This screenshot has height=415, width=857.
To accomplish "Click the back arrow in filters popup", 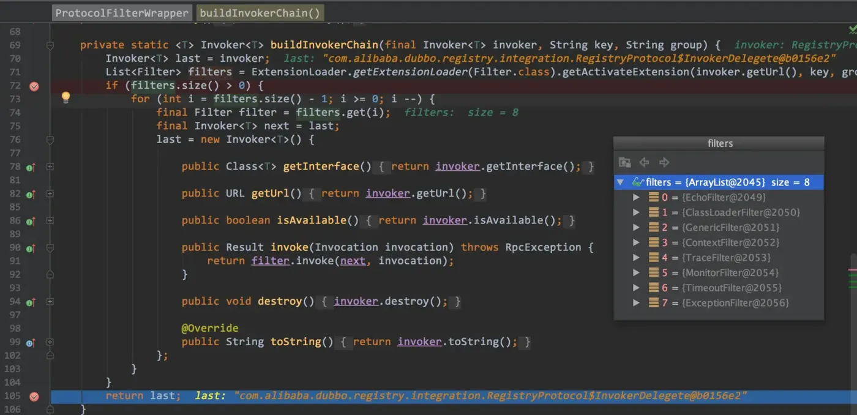I will click(x=644, y=162).
